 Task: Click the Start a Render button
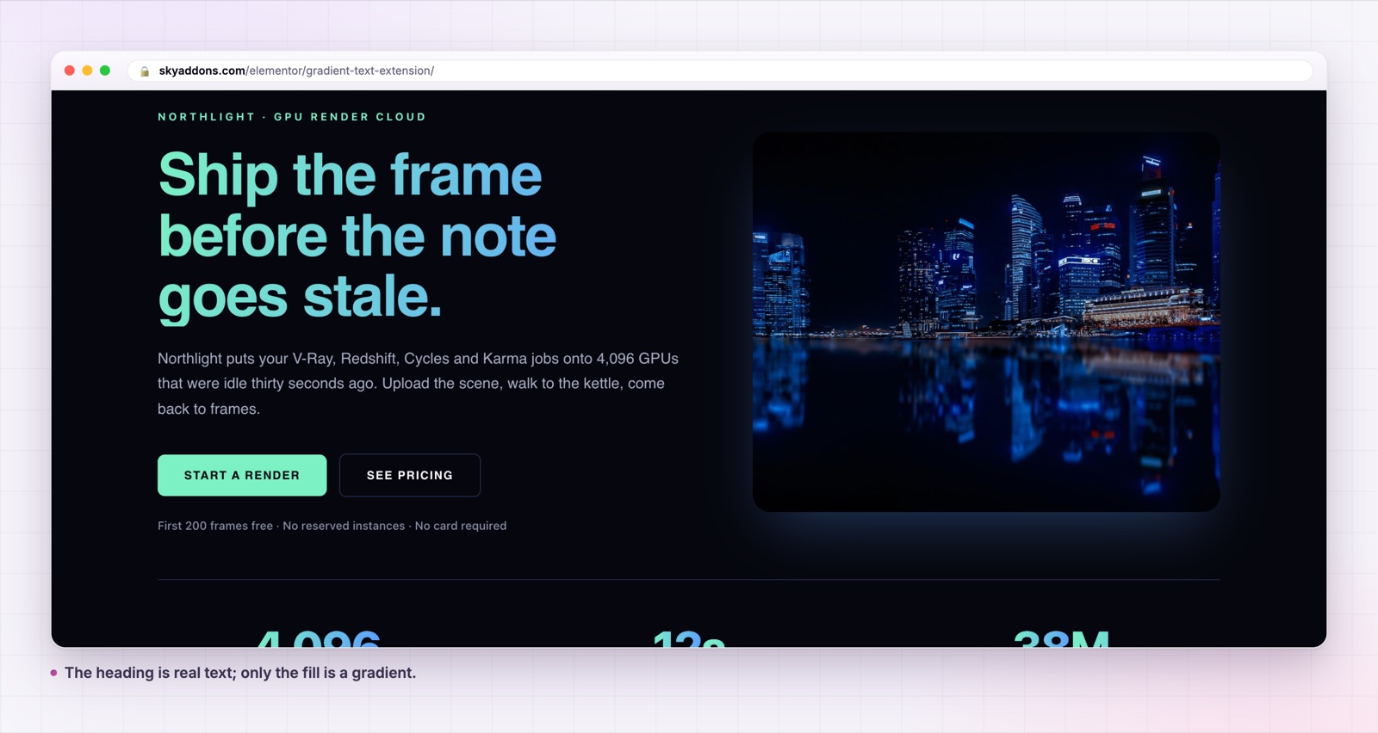point(242,475)
